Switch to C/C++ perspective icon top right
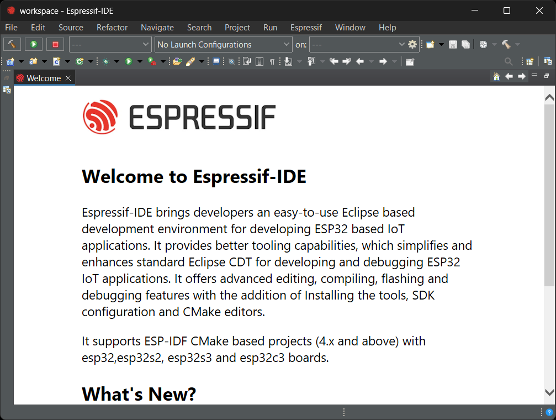Image resolution: width=556 pixels, height=420 pixels. point(548,61)
